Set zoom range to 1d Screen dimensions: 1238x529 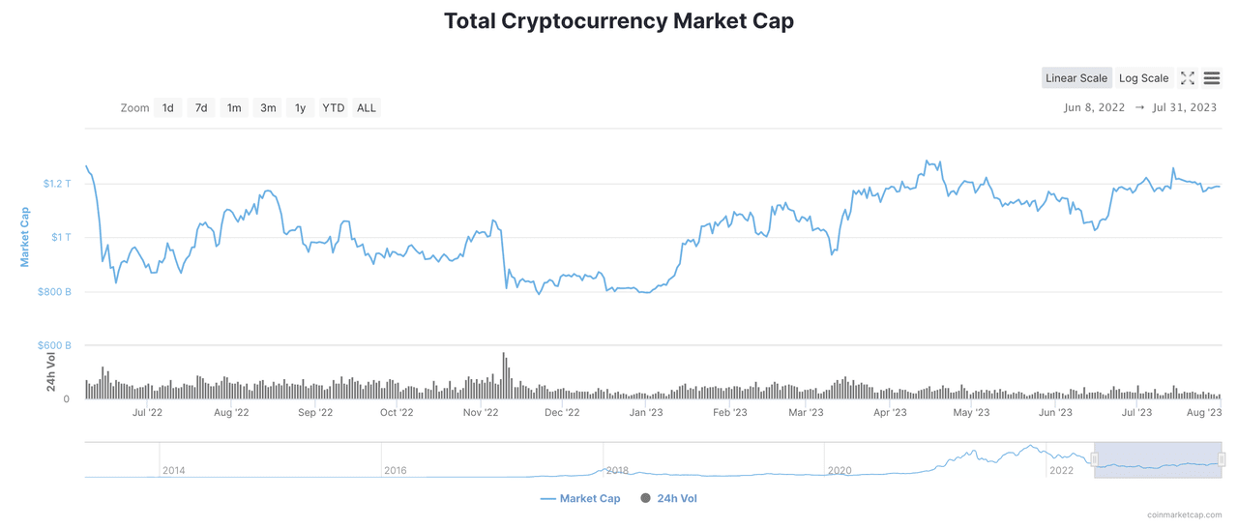167,108
